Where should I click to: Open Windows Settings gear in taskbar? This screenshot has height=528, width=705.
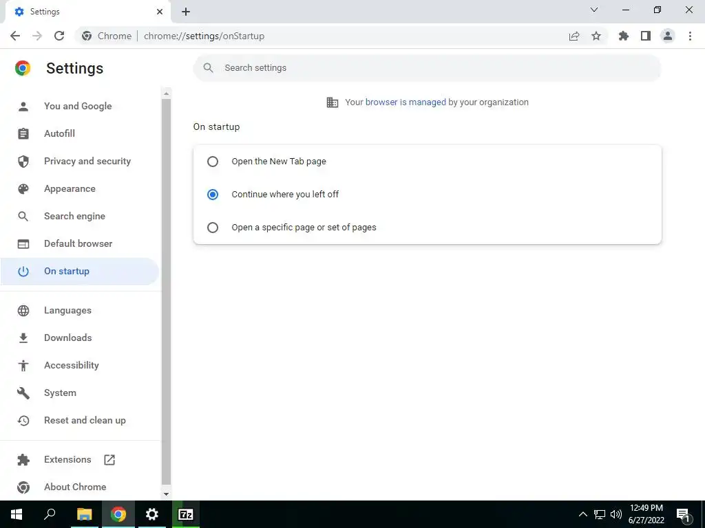coord(152,514)
